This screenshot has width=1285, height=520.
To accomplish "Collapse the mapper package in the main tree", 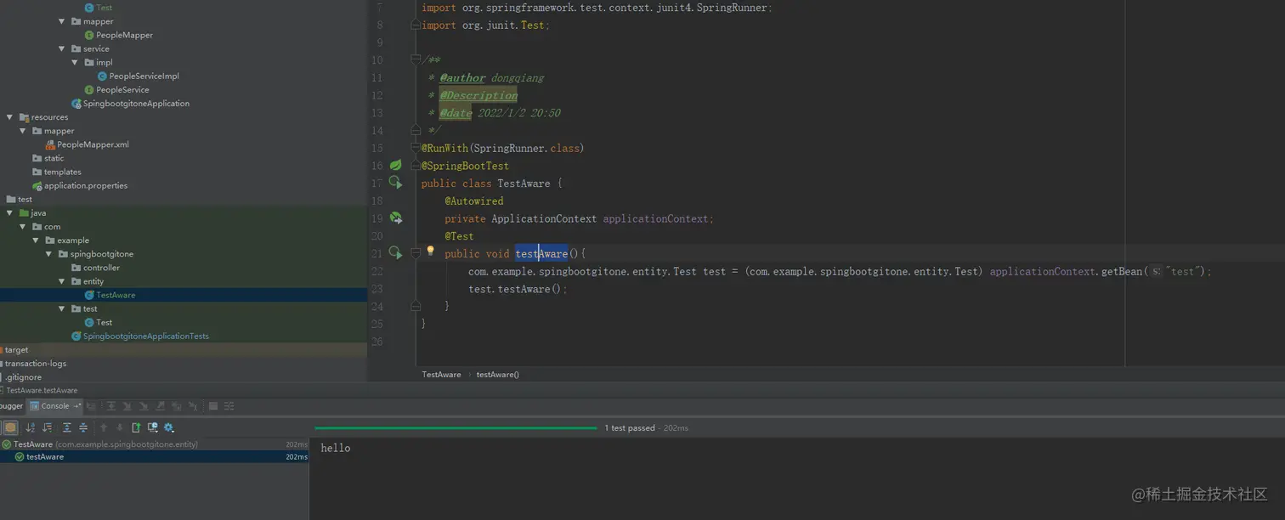I will (x=62, y=21).
